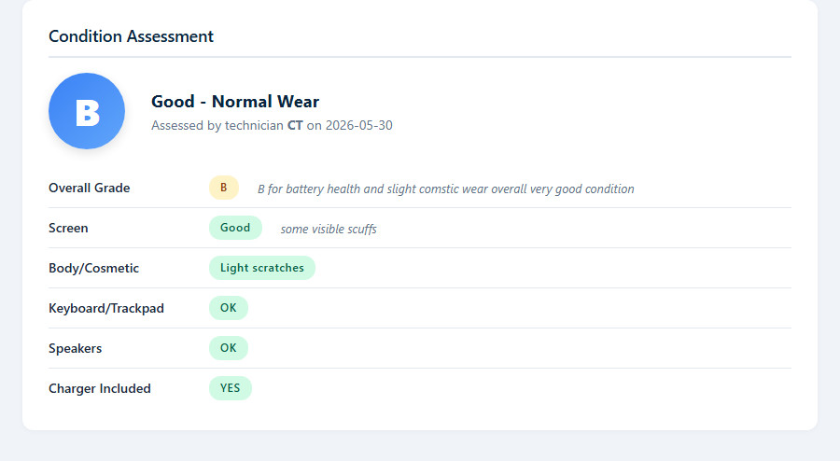Click the yellow B overall grade badge
The image size is (840, 461).
click(224, 188)
